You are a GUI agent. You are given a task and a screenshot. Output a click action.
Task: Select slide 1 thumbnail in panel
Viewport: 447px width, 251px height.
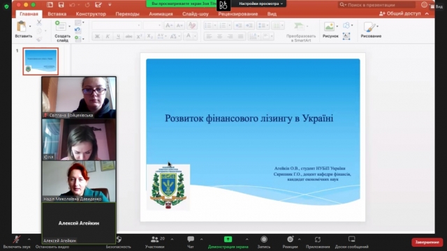[41, 61]
